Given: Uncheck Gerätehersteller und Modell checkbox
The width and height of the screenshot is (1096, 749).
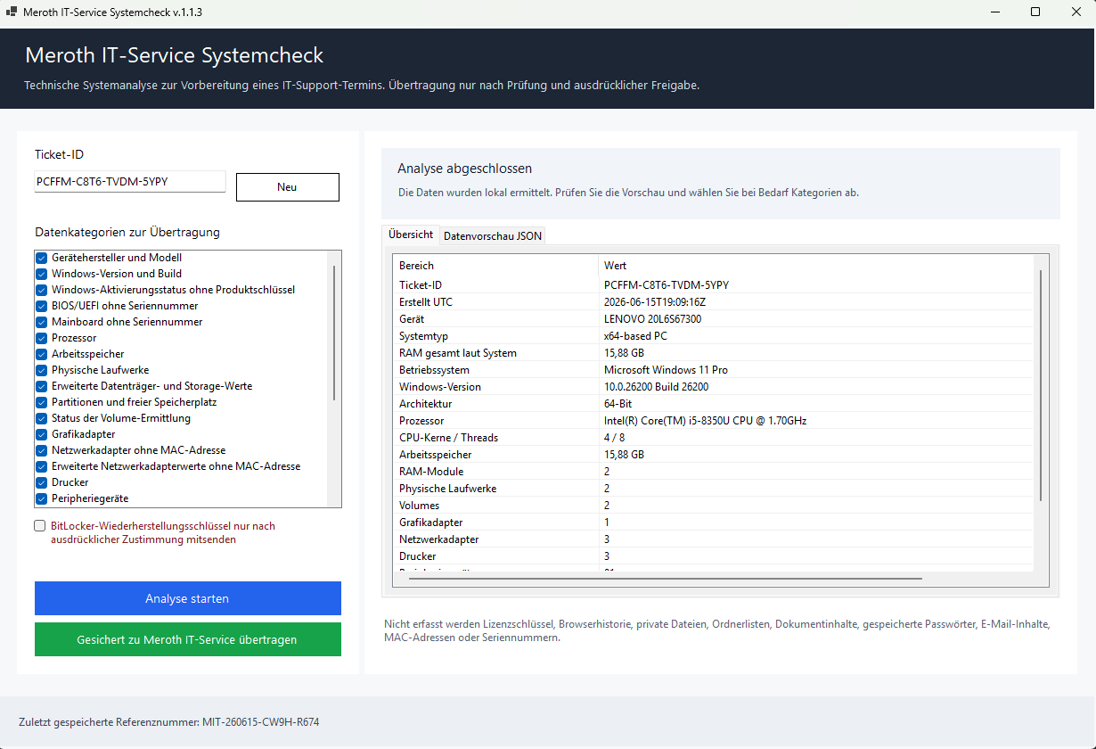Looking at the screenshot, I should pos(41,258).
